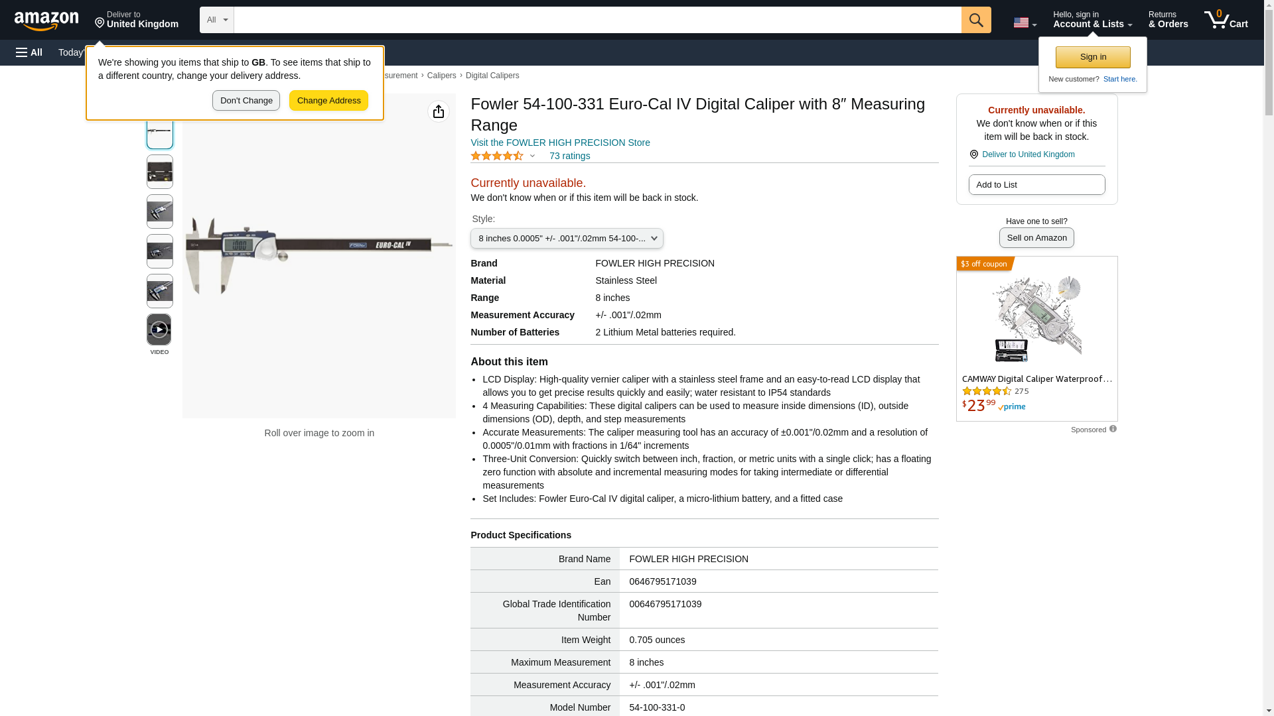1274x716 pixels.
Task: Click the sponsored info icon
Action: tap(1113, 429)
